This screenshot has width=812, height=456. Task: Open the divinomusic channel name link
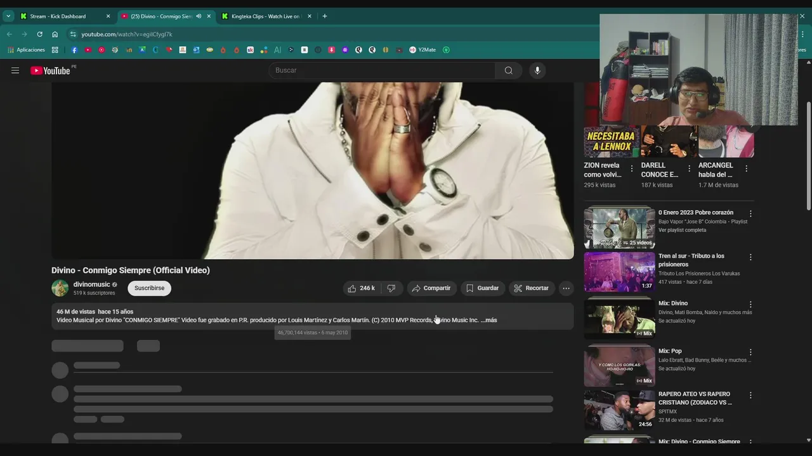(x=92, y=284)
